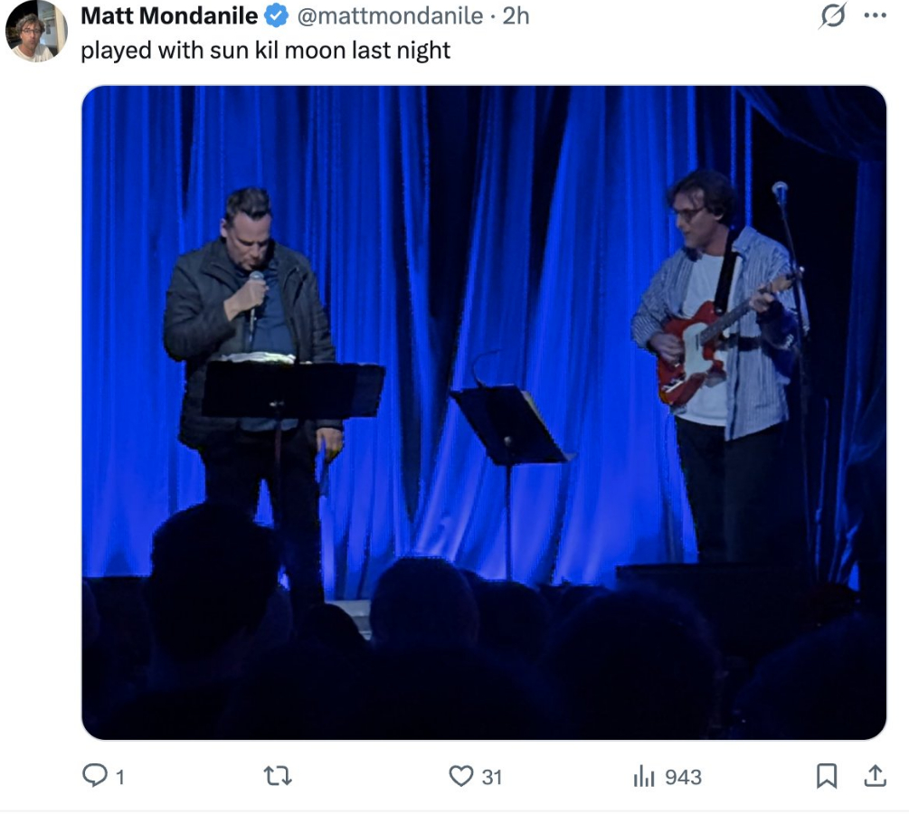The image size is (909, 814).
Task: Click the Matt Mondanile display name
Action: (x=169, y=16)
